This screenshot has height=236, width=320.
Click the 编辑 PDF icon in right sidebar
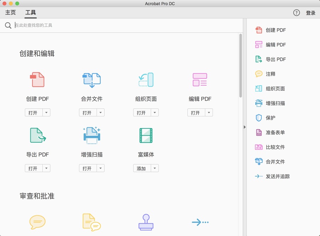(x=259, y=45)
